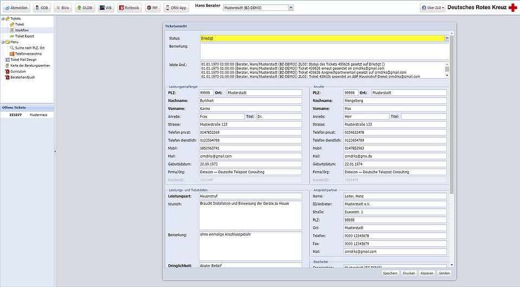Open the KDB toolbar shortcut
The image size is (520, 287).
[41, 8]
